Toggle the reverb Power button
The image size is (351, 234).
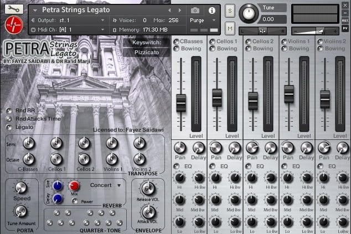75,201
